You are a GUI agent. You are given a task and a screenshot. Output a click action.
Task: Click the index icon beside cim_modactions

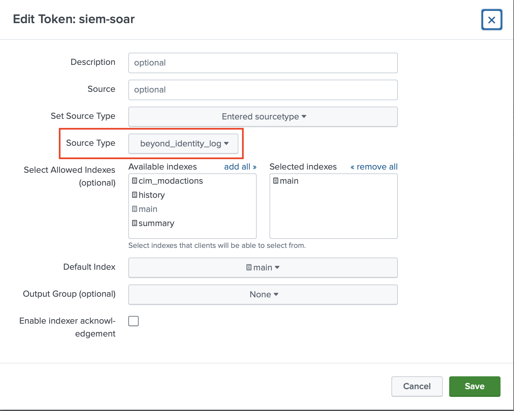134,181
